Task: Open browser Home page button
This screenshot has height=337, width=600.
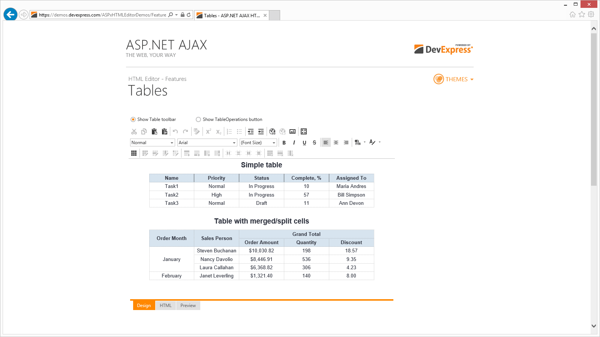Action: click(573, 14)
